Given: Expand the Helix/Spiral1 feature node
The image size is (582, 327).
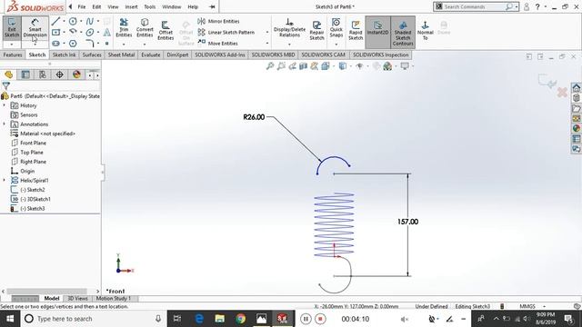Looking at the screenshot, I should (4, 180).
